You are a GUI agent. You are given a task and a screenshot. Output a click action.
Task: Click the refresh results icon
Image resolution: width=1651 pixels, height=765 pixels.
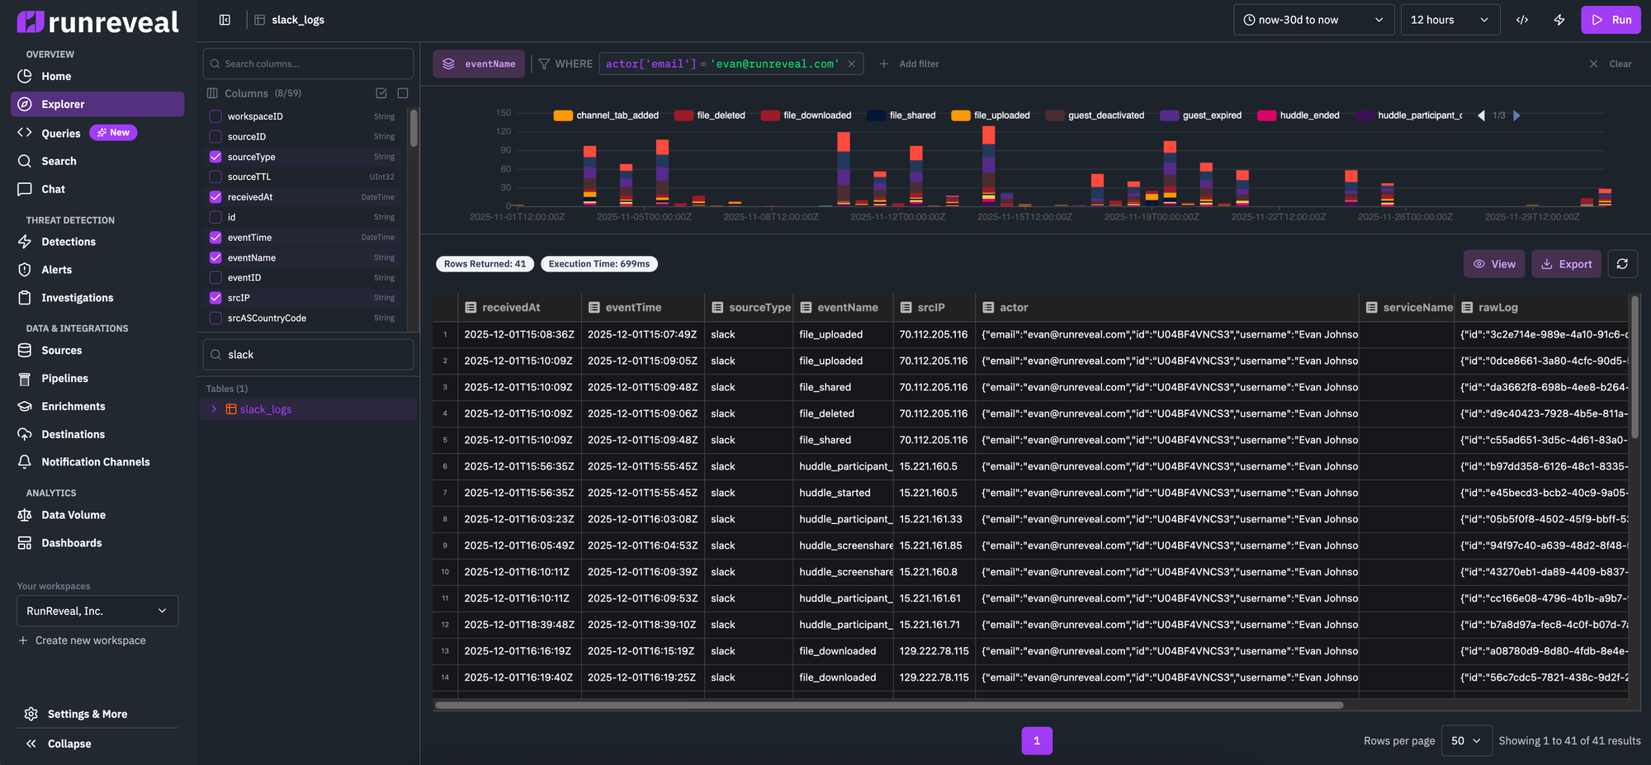(x=1622, y=263)
